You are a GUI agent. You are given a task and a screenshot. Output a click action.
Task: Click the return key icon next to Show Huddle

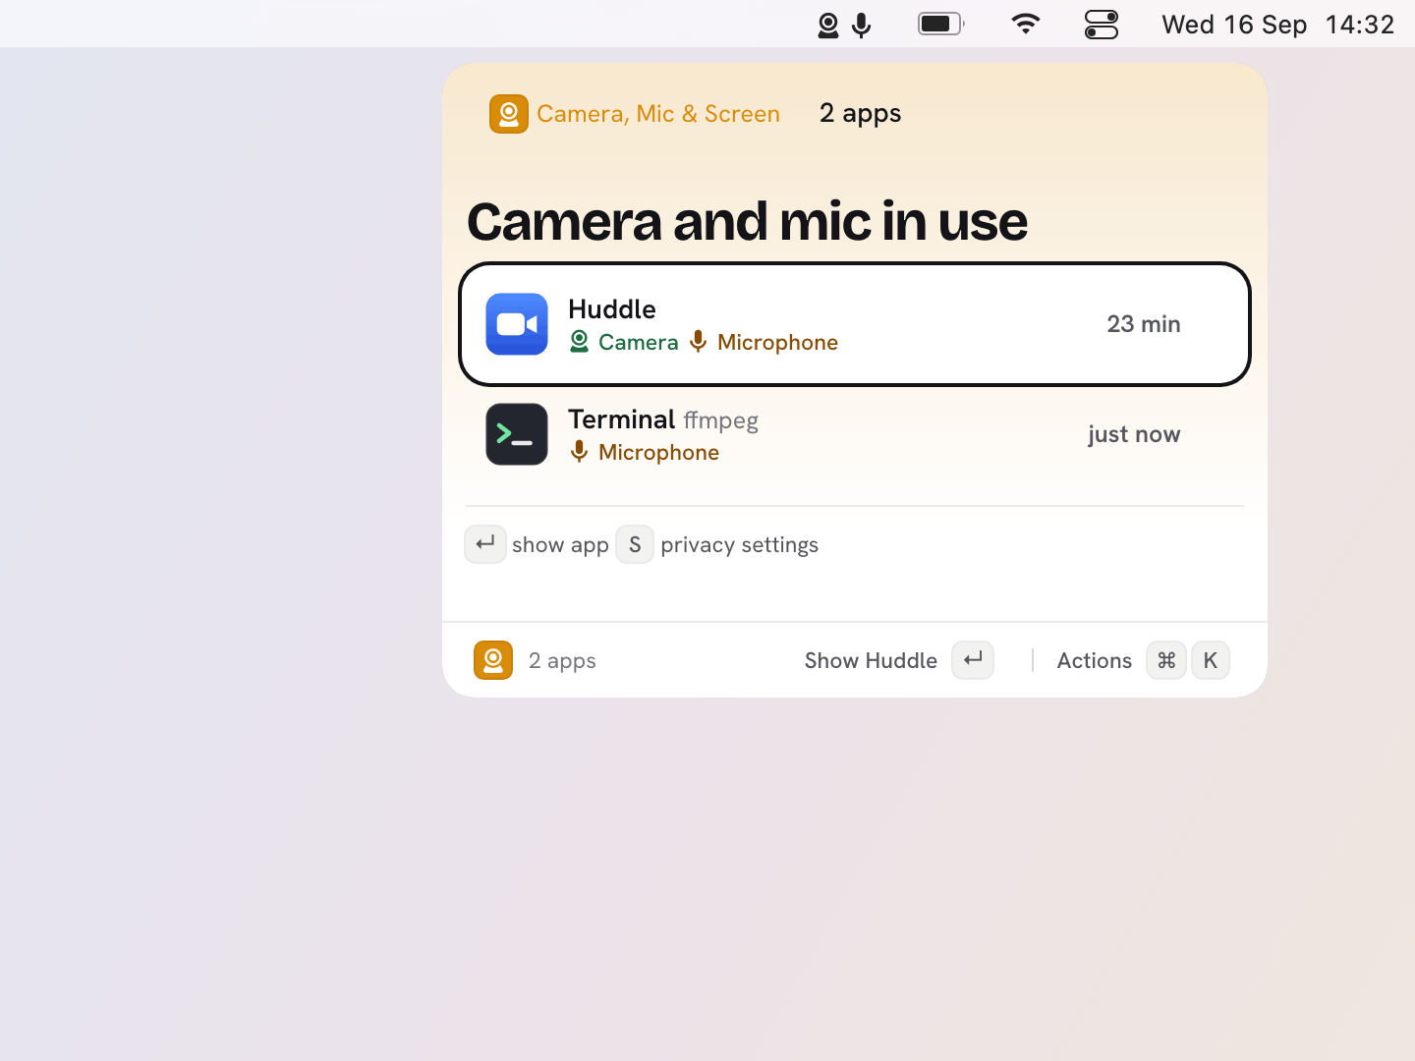(x=973, y=660)
